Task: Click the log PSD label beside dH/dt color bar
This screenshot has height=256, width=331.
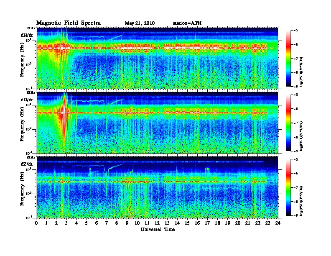Action: [x=301, y=72]
